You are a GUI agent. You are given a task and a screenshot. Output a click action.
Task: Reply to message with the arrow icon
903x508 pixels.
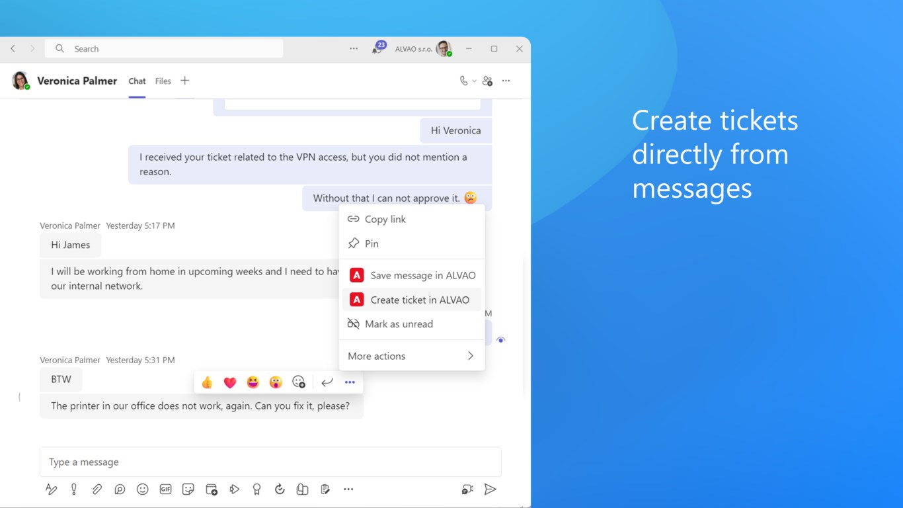pyautogui.click(x=327, y=382)
